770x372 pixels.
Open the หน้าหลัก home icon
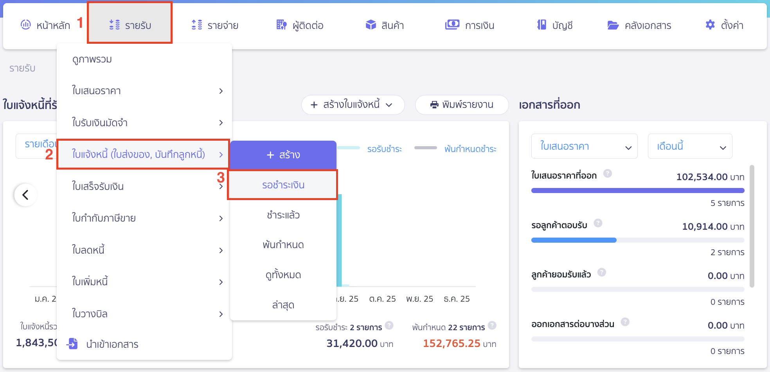tap(26, 25)
